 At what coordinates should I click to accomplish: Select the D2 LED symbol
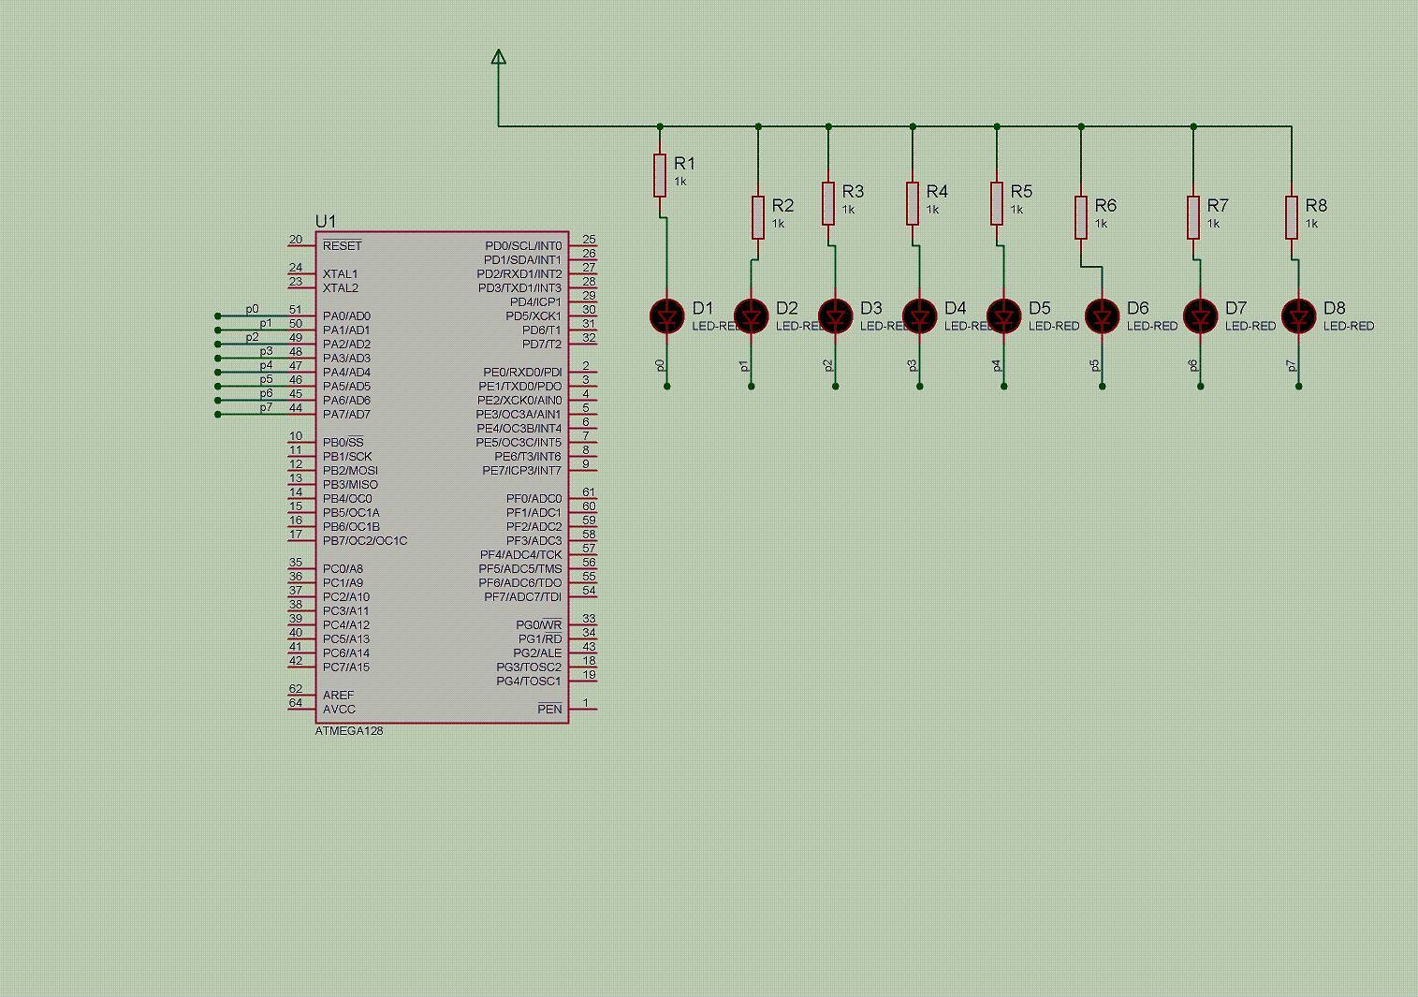751,317
